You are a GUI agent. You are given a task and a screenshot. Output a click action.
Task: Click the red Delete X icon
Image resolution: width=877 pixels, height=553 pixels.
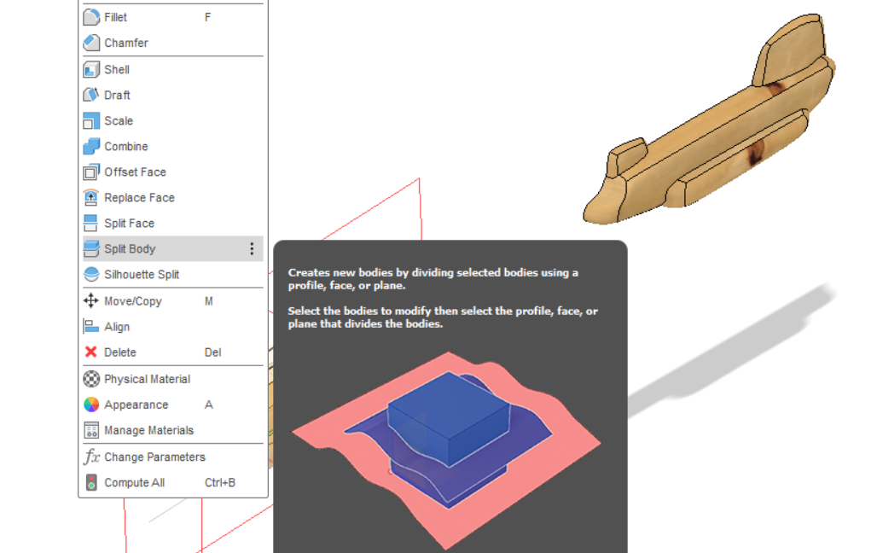(91, 352)
